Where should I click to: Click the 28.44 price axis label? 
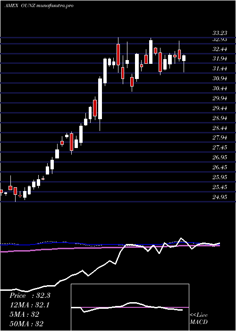pyautogui.click(x=220, y=128)
